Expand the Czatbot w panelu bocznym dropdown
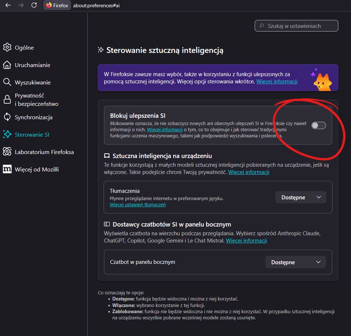The height and width of the screenshot is (336, 351). (295, 262)
